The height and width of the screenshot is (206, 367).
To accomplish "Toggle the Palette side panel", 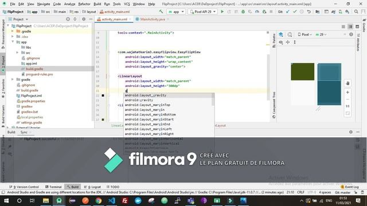I will coord(274,41).
